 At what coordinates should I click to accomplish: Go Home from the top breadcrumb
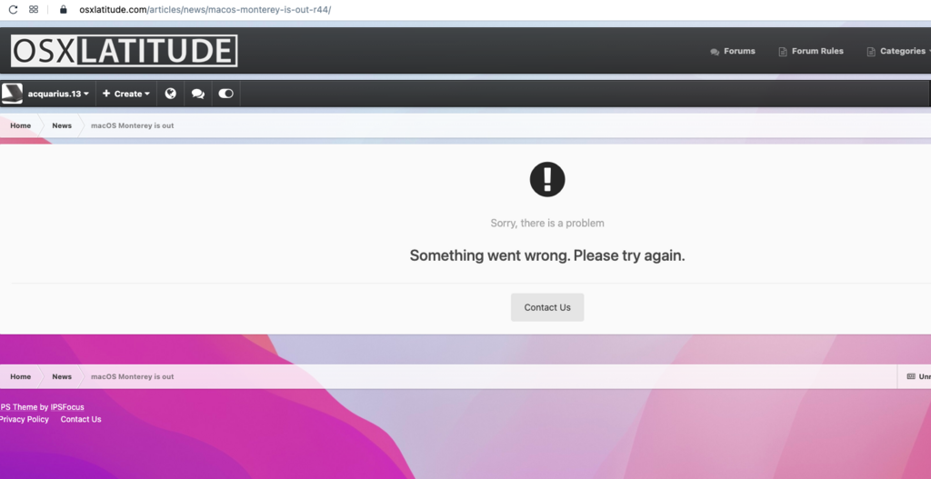[x=20, y=125]
